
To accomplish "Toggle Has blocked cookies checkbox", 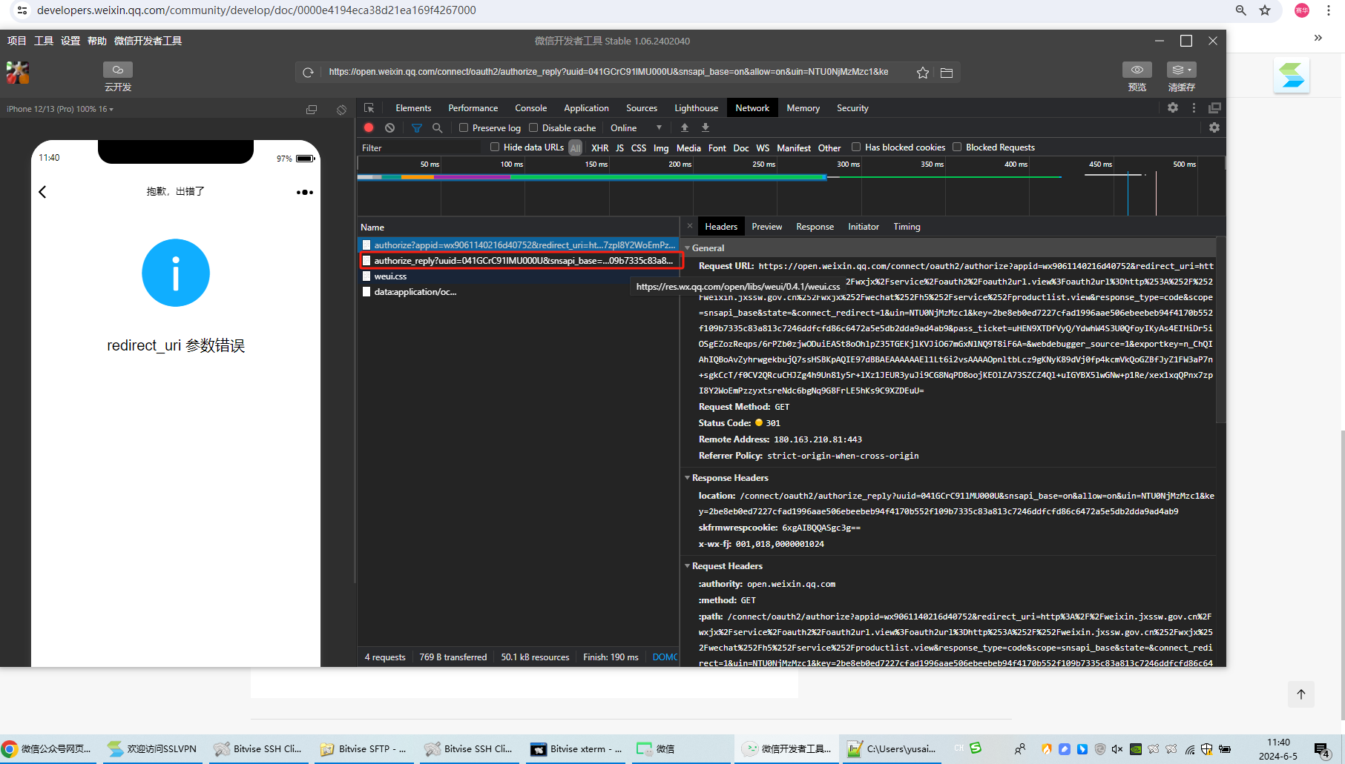I will click(x=856, y=147).
